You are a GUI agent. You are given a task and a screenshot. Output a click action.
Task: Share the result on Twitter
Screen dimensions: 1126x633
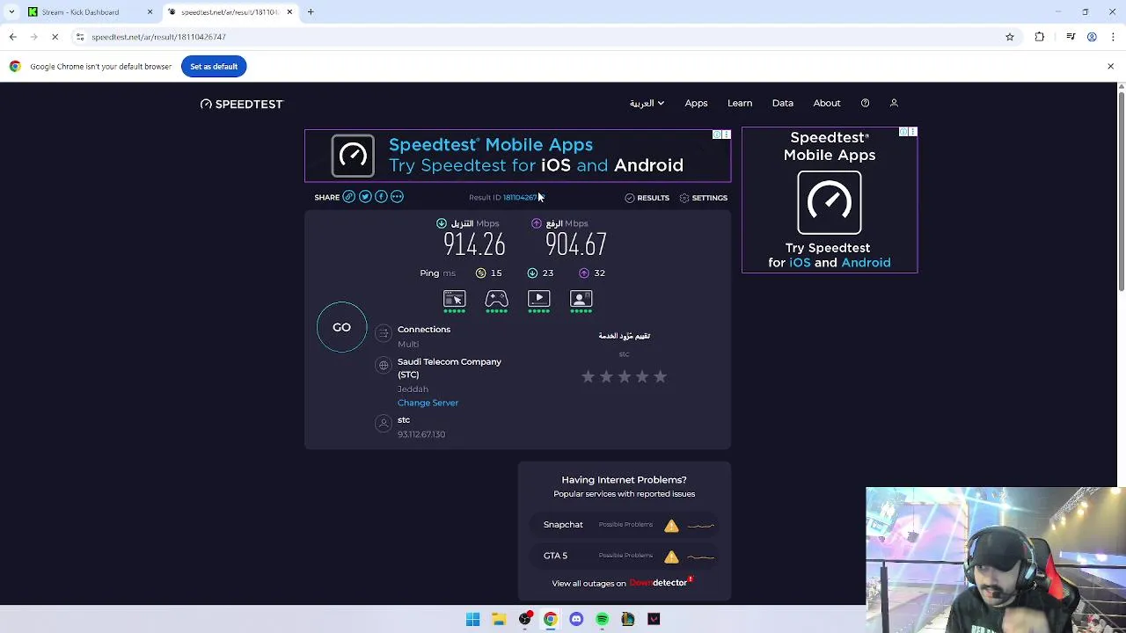tap(365, 197)
